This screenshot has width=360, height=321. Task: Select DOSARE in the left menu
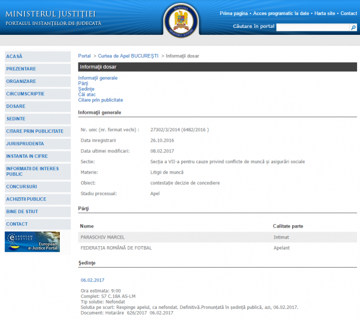[x=16, y=106]
